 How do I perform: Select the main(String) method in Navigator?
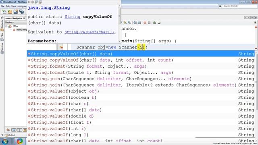point(21,30)
